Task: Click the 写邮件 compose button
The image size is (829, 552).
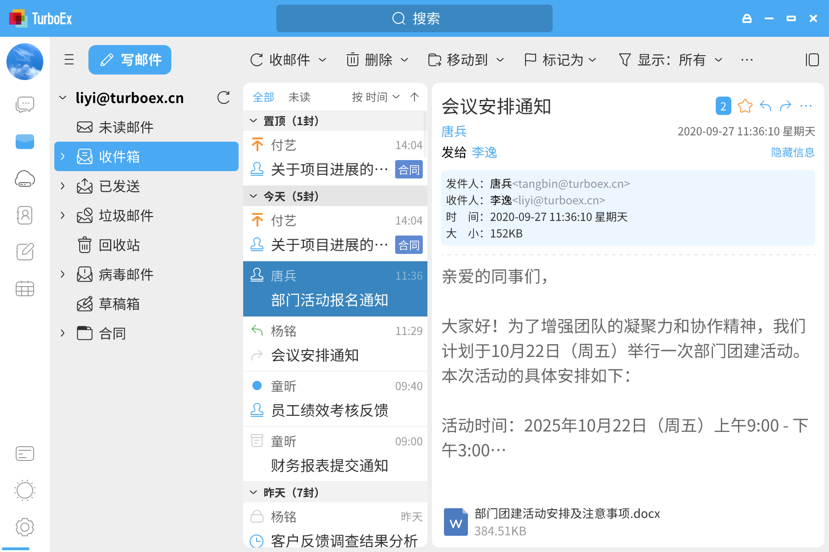Action: 129,60
